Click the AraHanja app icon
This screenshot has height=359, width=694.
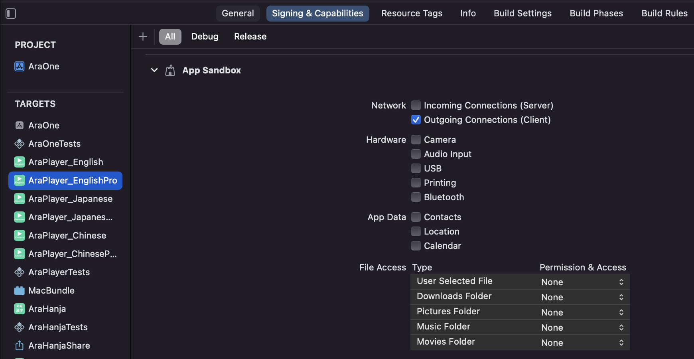point(20,309)
